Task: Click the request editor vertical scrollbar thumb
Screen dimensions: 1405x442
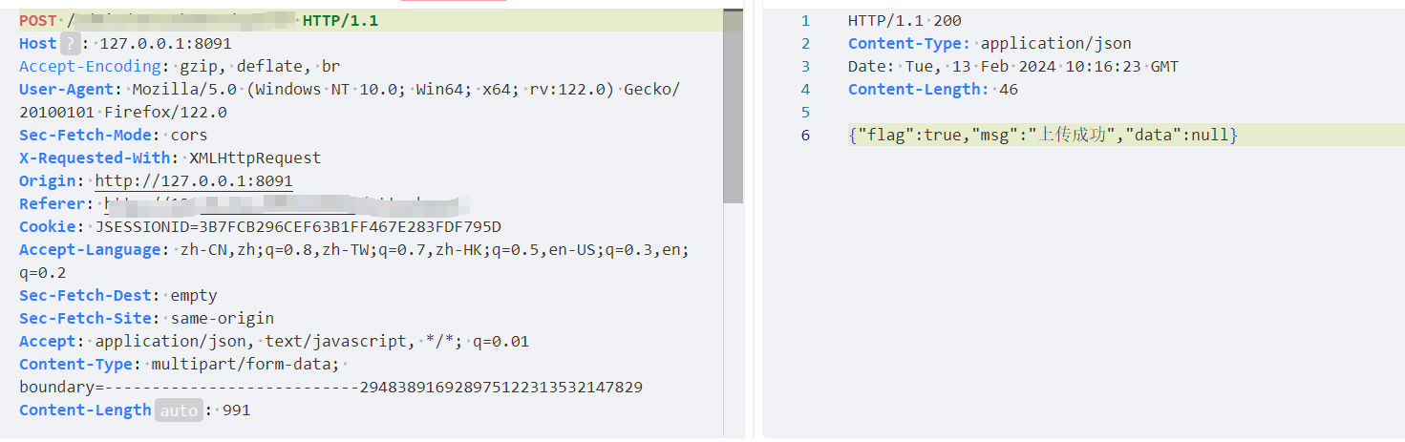Action: pyautogui.click(x=733, y=106)
